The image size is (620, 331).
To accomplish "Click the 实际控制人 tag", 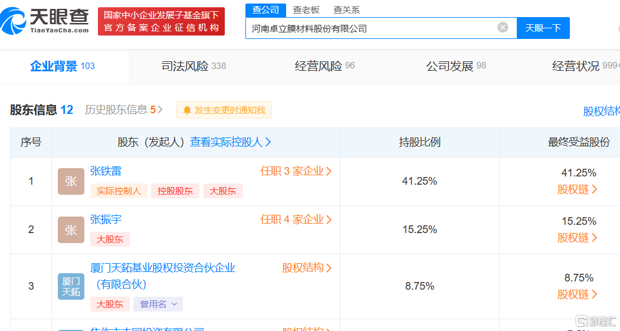I will 119,191.
